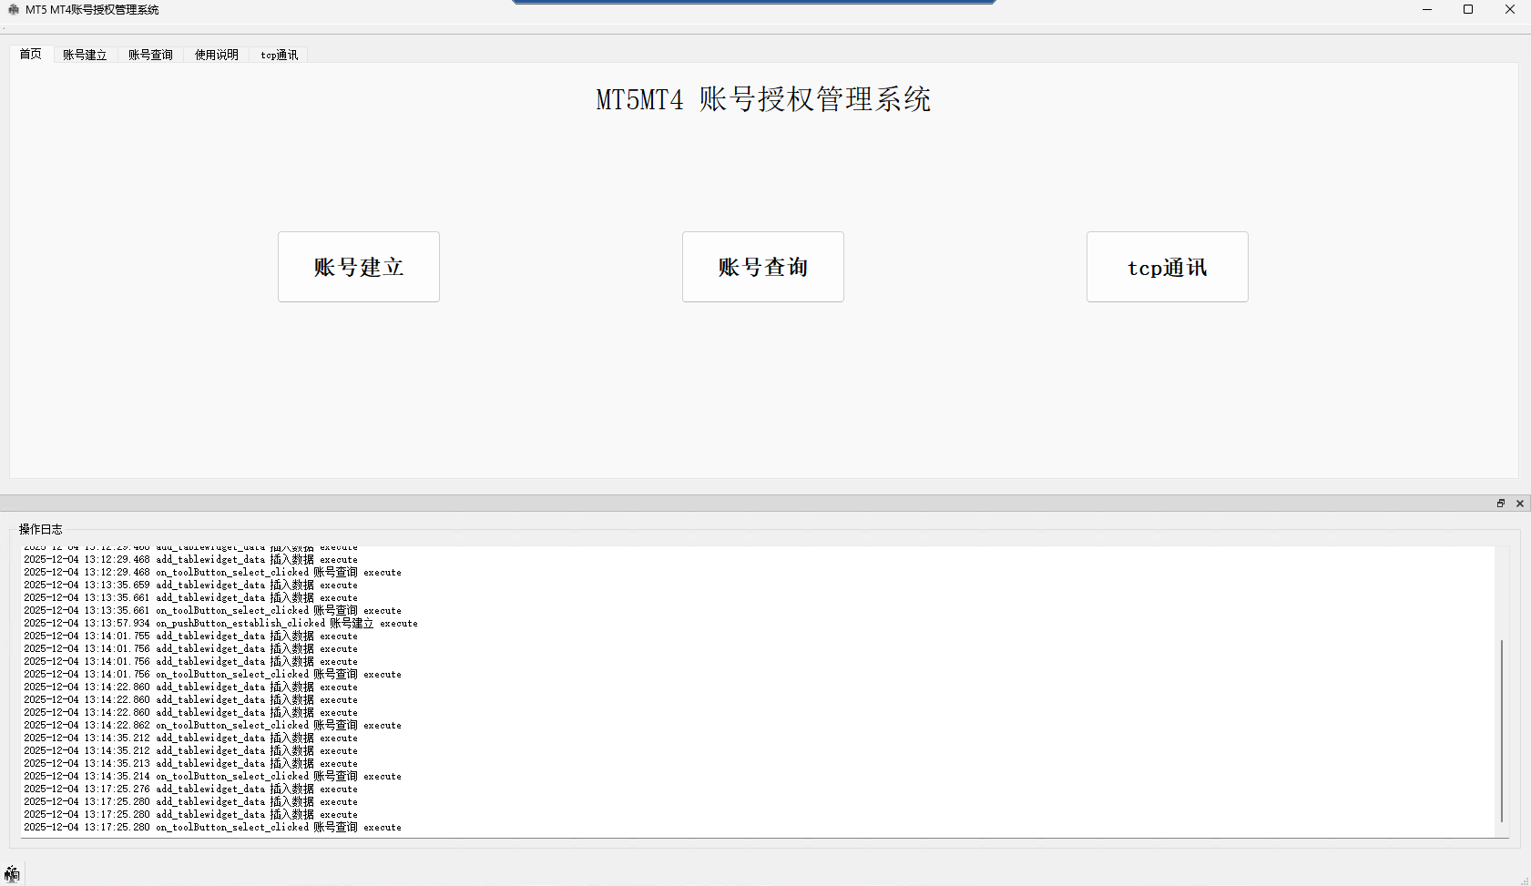Click the small status icon at bottom left
This screenshot has width=1531, height=886.
[13, 873]
